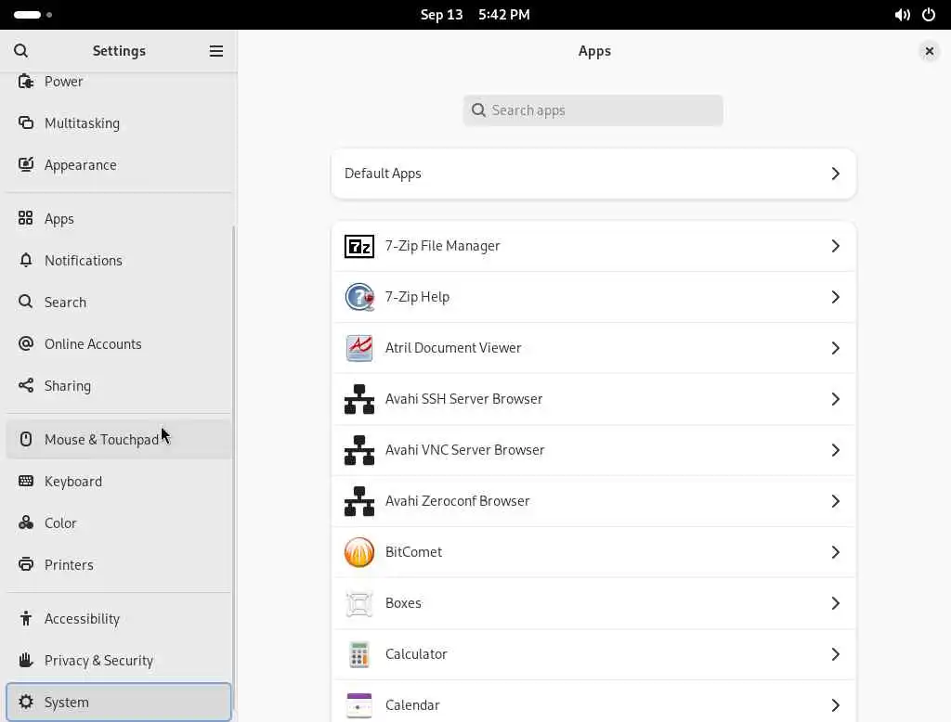Click the Atril Document Viewer icon
Image resolution: width=951 pixels, height=722 pixels.
[x=359, y=348]
